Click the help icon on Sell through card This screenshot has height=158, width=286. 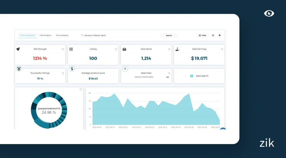[63, 49]
